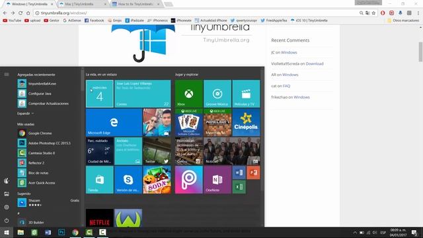Open the Cinépolis tile

coord(246,122)
